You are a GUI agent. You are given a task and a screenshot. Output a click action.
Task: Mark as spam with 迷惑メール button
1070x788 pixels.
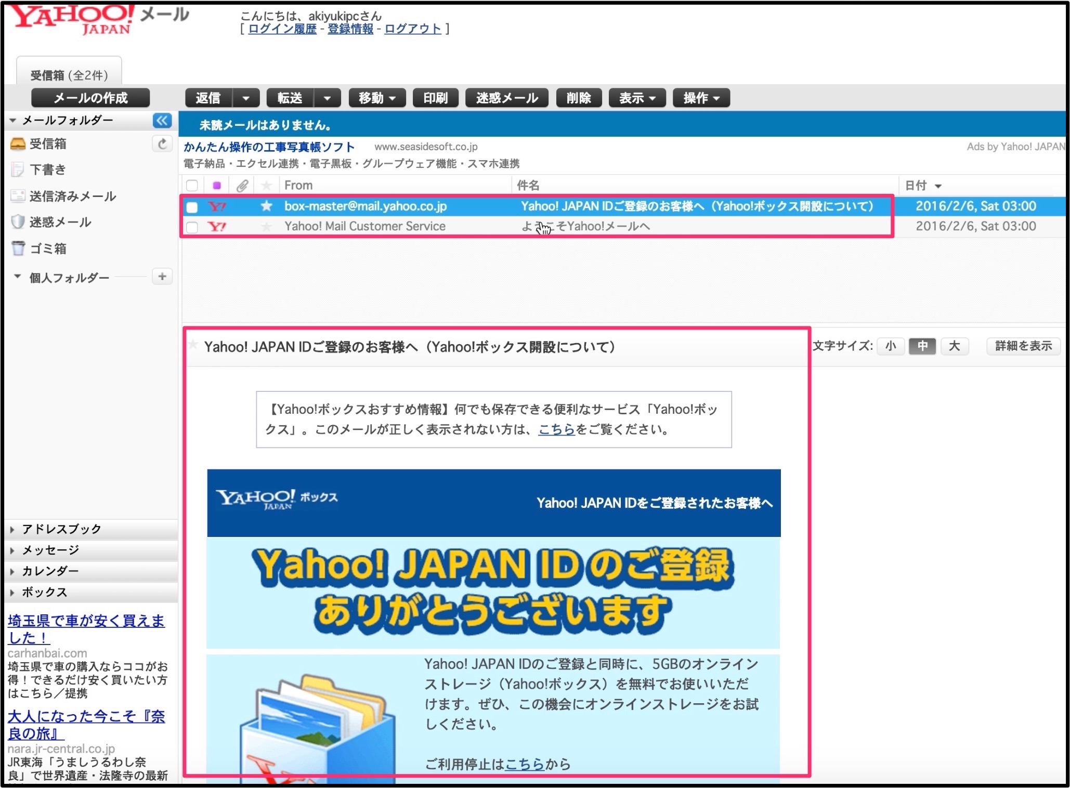pos(507,98)
